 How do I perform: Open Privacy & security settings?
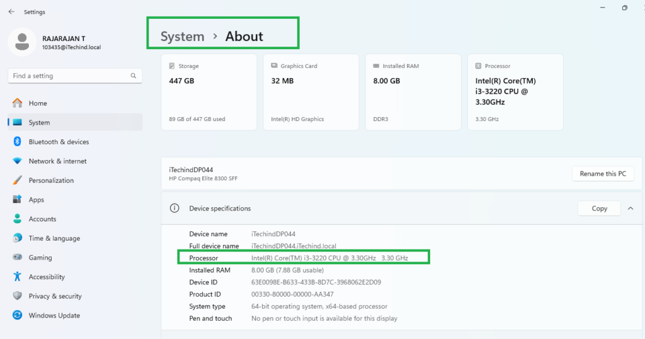(x=75, y=296)
